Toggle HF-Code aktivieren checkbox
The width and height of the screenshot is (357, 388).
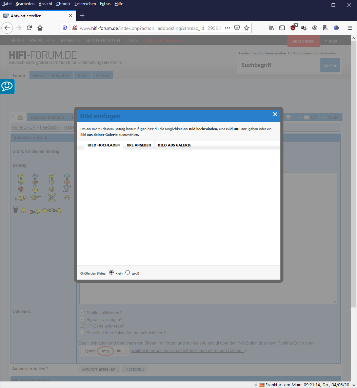point(82,325)
